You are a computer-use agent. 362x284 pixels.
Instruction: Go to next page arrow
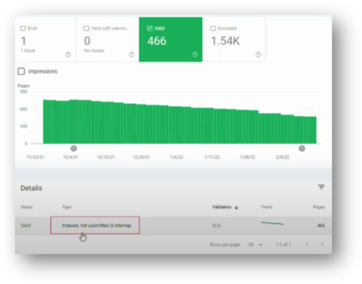(x=322, y=244)
